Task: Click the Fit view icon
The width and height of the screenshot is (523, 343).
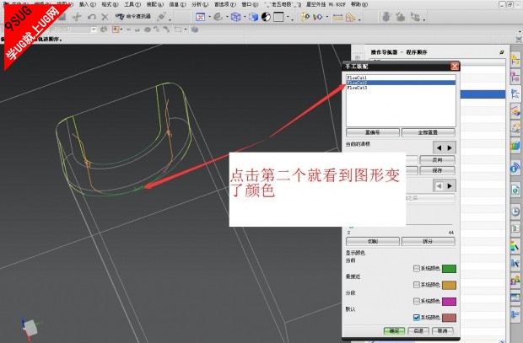Action: point(200,17)
